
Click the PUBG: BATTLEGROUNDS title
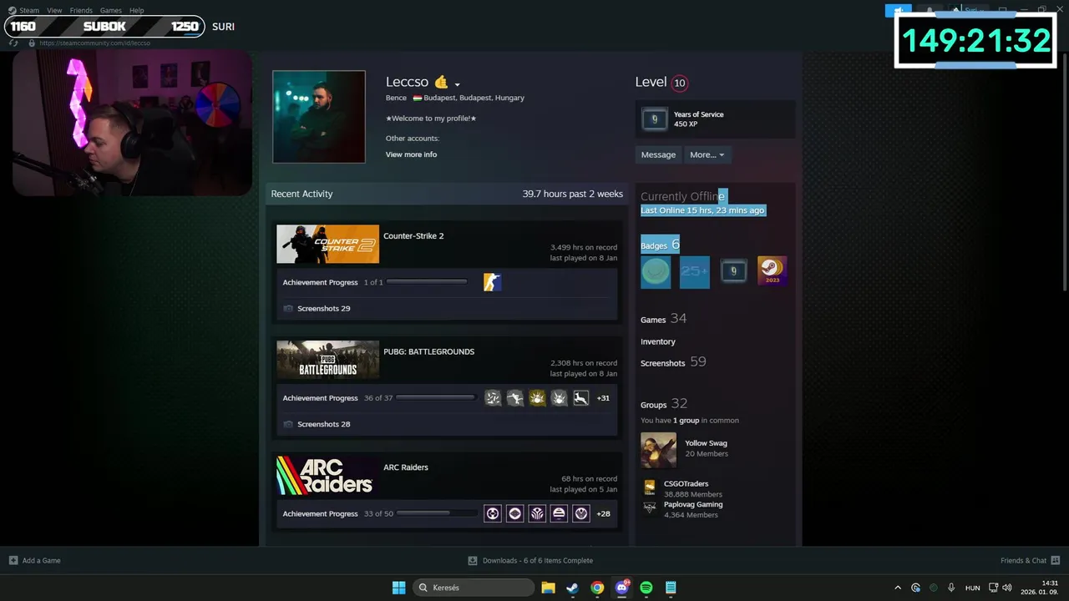428,351
